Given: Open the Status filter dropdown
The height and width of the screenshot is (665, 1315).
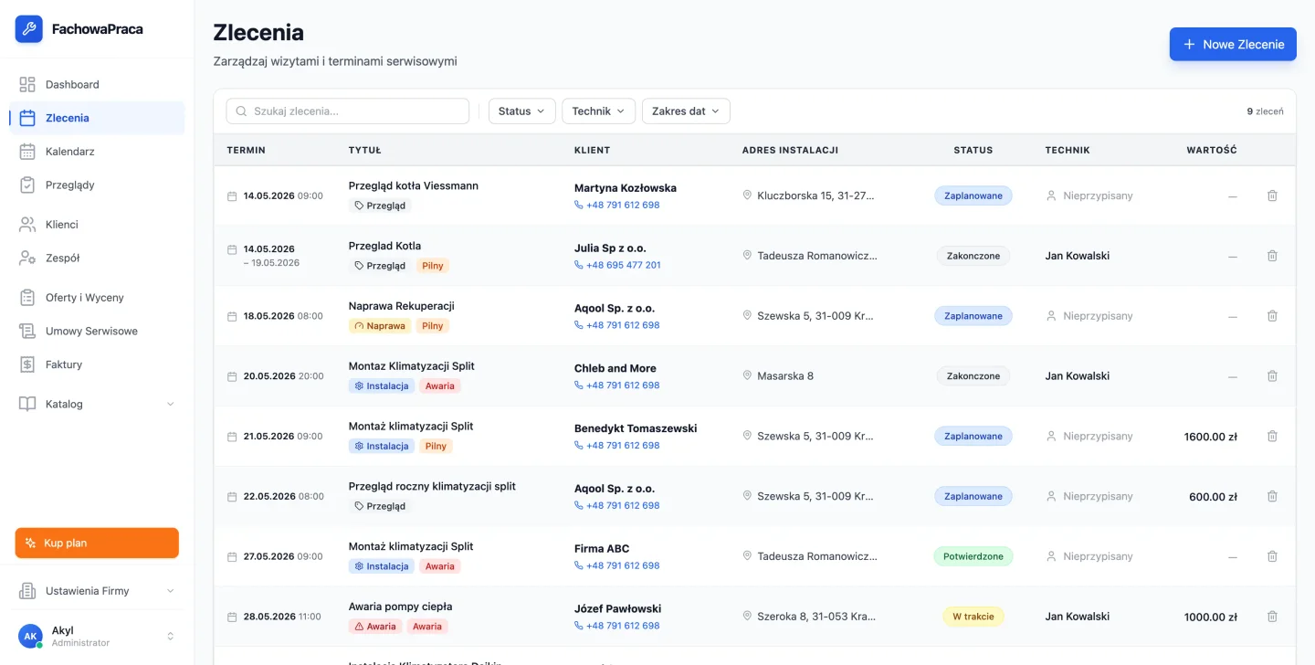Looking at the screenshot, I should [521, 111].
